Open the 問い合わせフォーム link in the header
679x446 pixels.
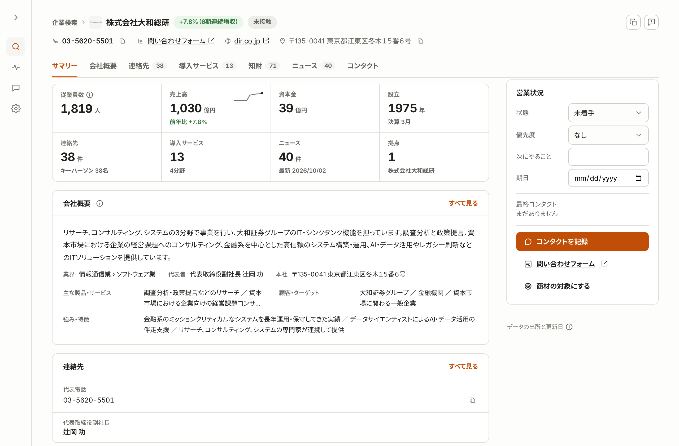pos(181,41)
